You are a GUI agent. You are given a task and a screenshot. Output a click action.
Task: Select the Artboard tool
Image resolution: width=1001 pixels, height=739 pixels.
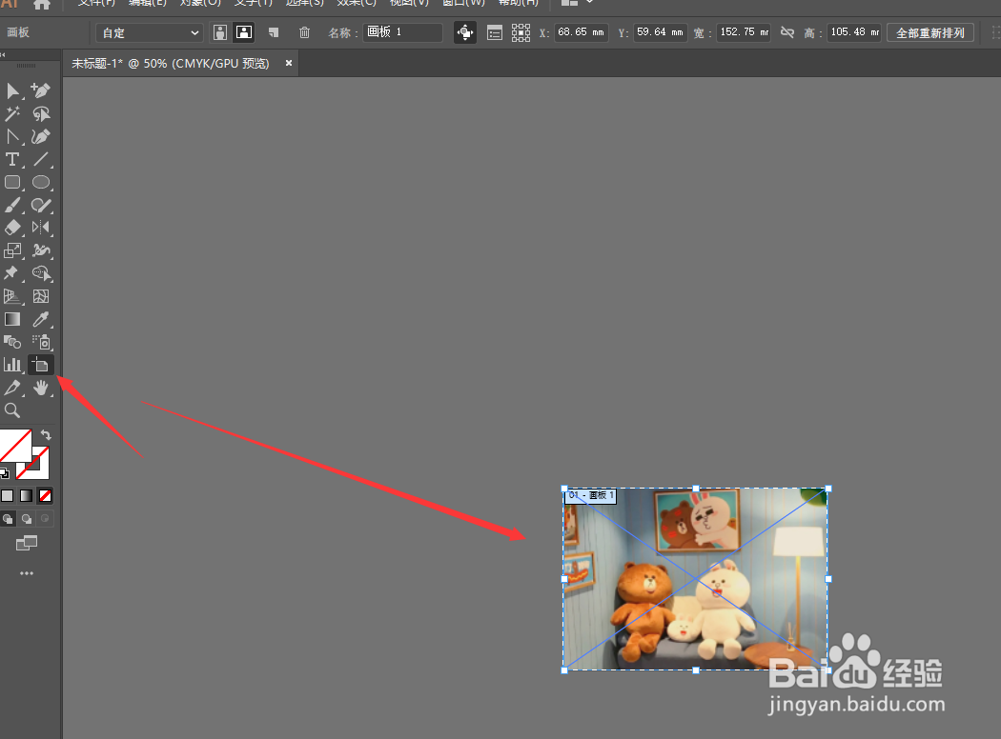tap(41, 365)
